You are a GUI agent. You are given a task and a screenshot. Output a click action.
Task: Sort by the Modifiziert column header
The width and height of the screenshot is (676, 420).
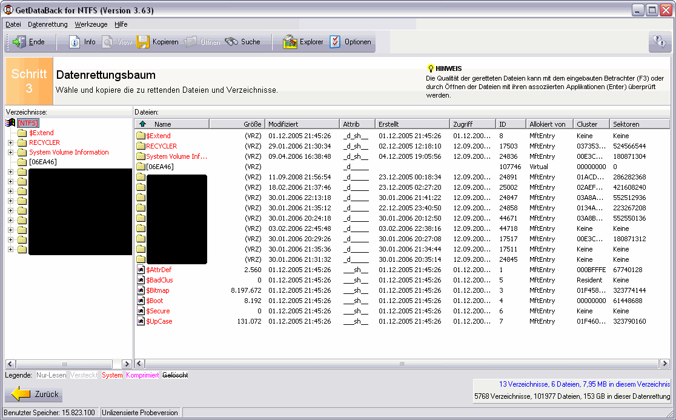(x=302, y=124)
